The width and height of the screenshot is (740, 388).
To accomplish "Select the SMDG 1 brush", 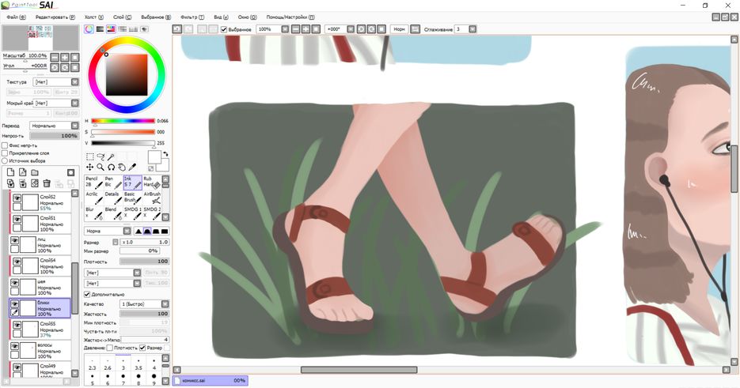I will (133, 213).
